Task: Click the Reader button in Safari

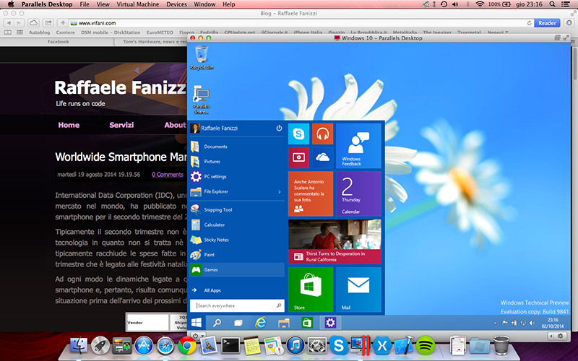Action: coord(547,23)
